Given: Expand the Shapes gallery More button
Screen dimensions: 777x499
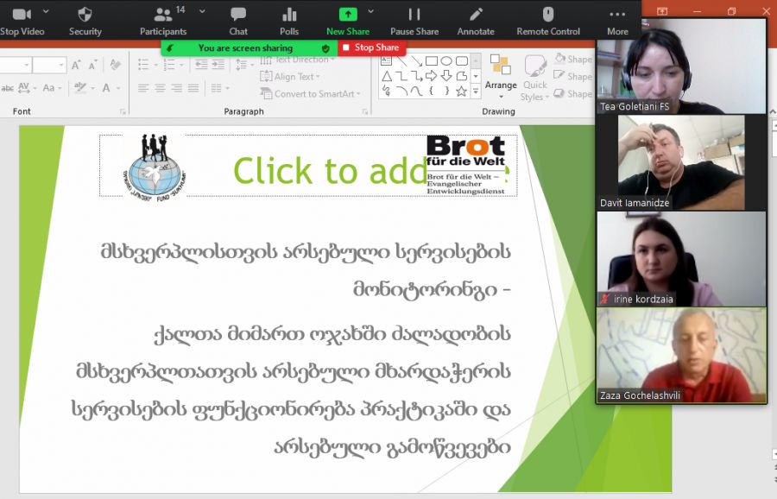Looking at the screenshot, I should point(476,92).
